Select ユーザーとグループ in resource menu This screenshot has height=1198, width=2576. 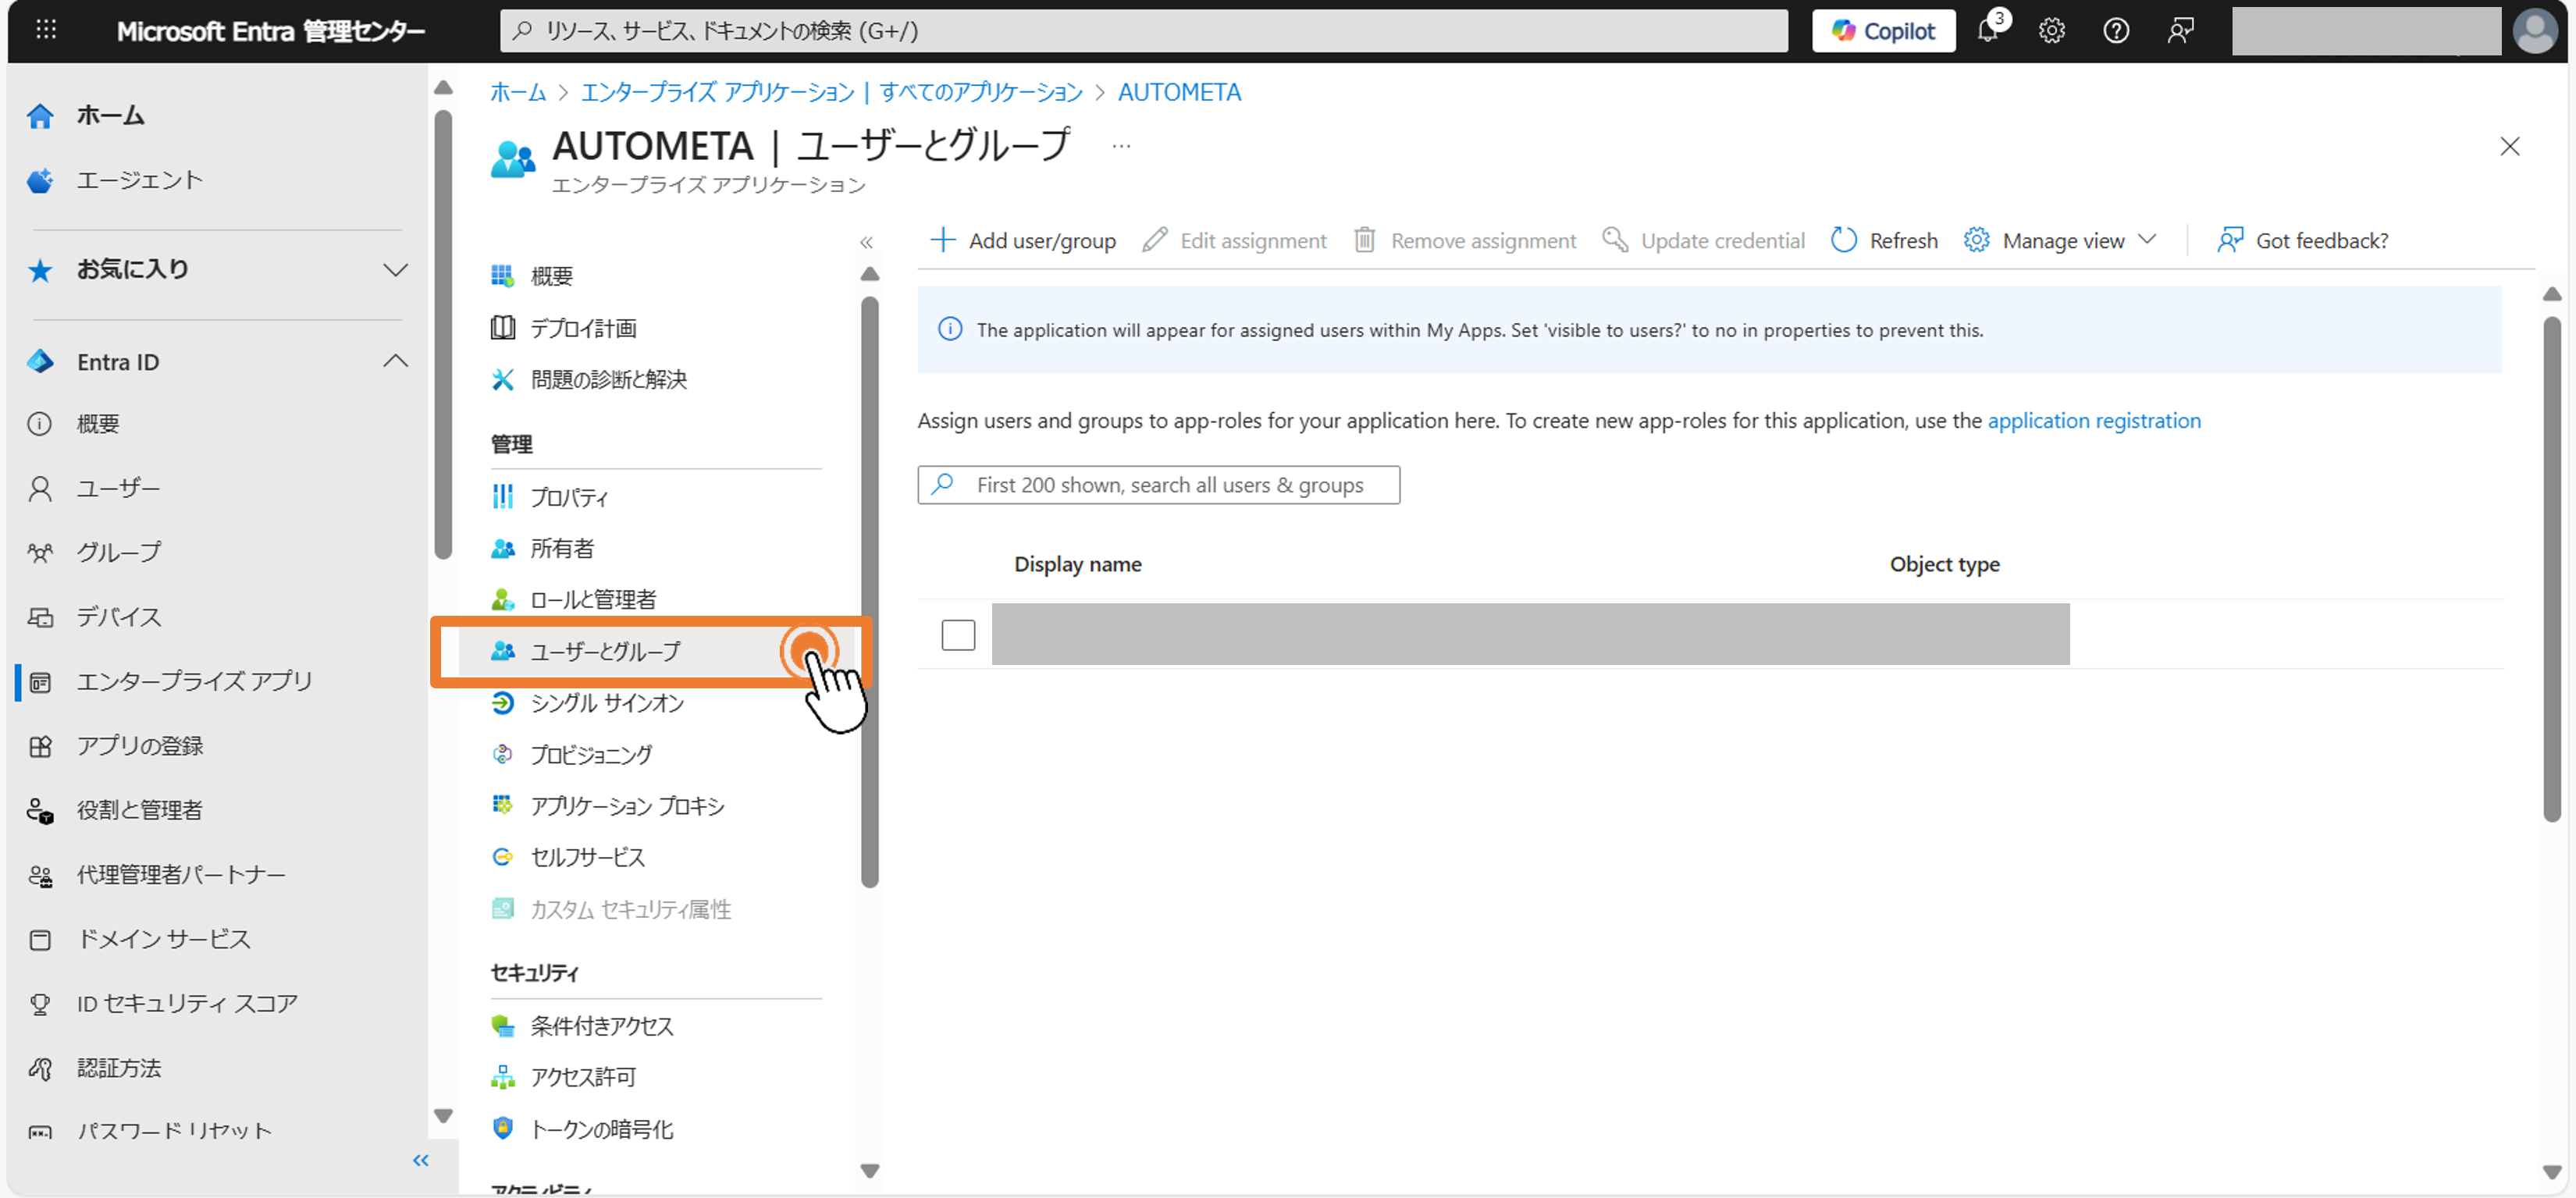point(605,652)
